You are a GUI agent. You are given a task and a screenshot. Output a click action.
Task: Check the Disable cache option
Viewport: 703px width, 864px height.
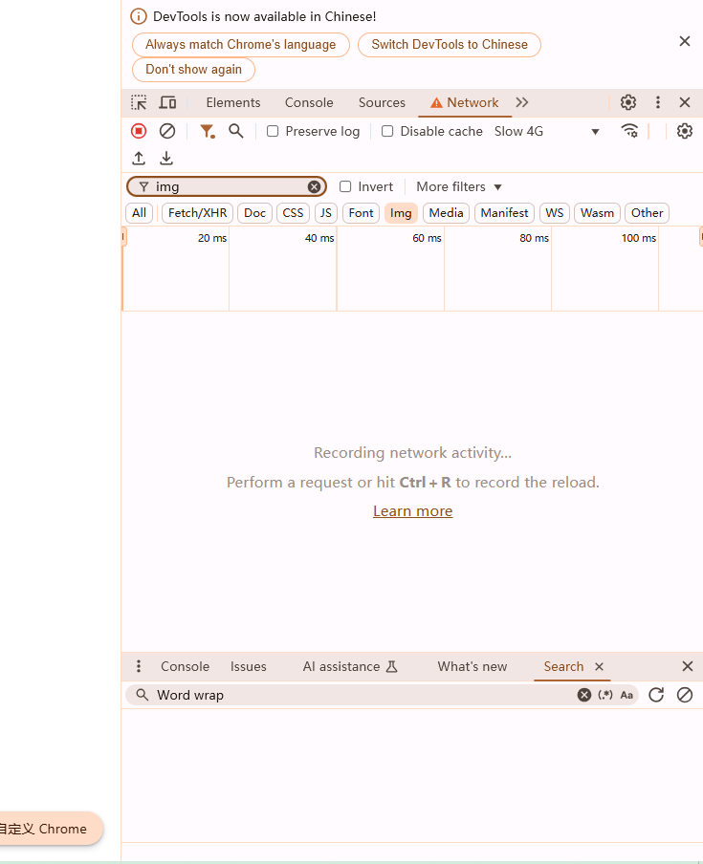(387, 131)
